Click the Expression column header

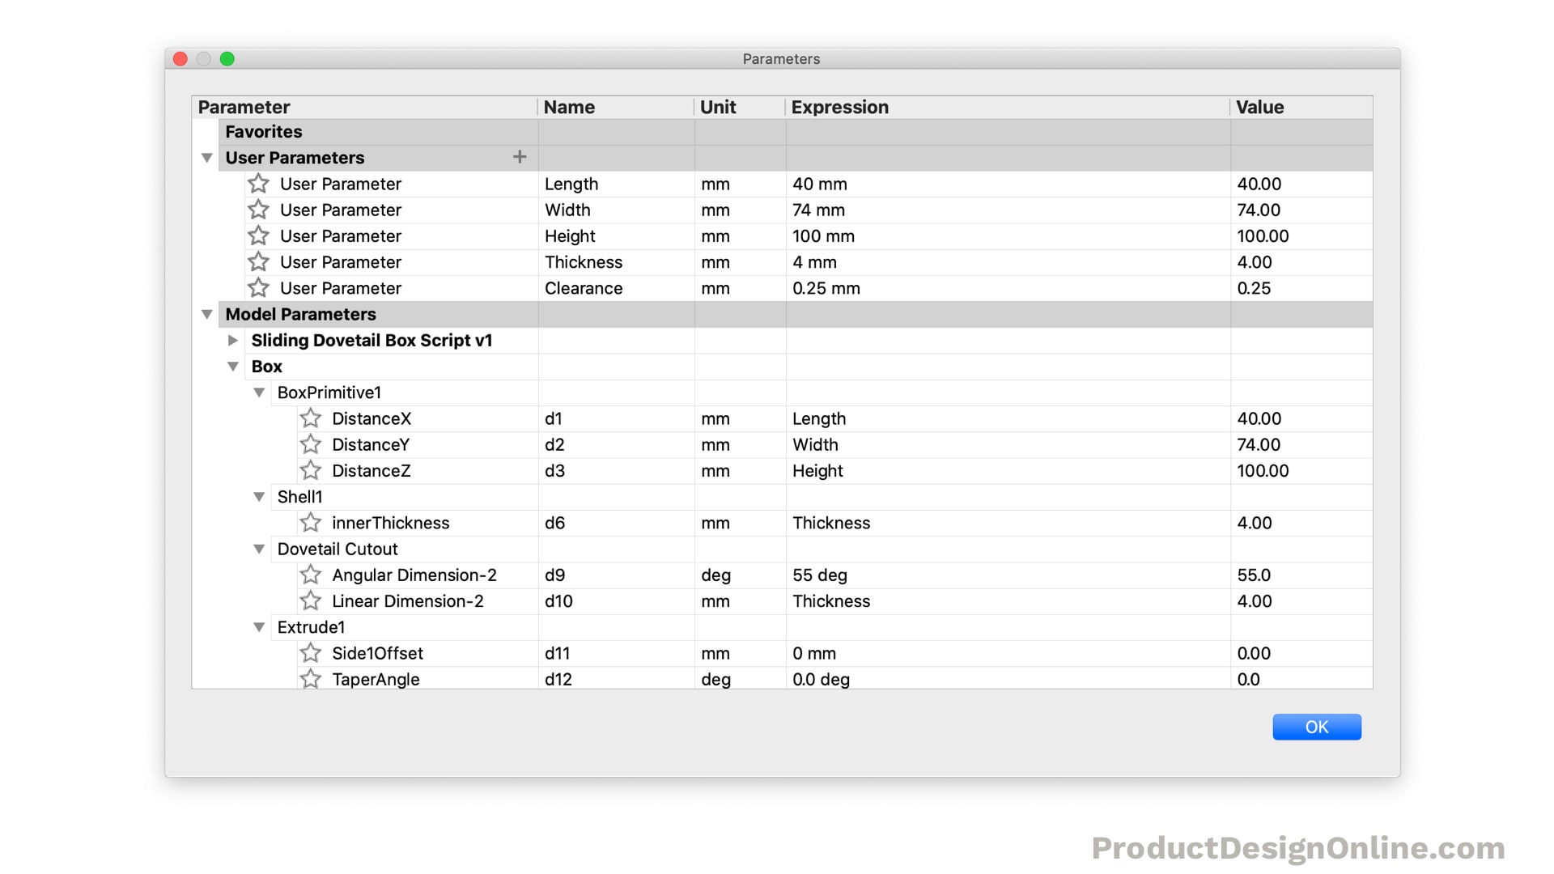coord(839,108)
